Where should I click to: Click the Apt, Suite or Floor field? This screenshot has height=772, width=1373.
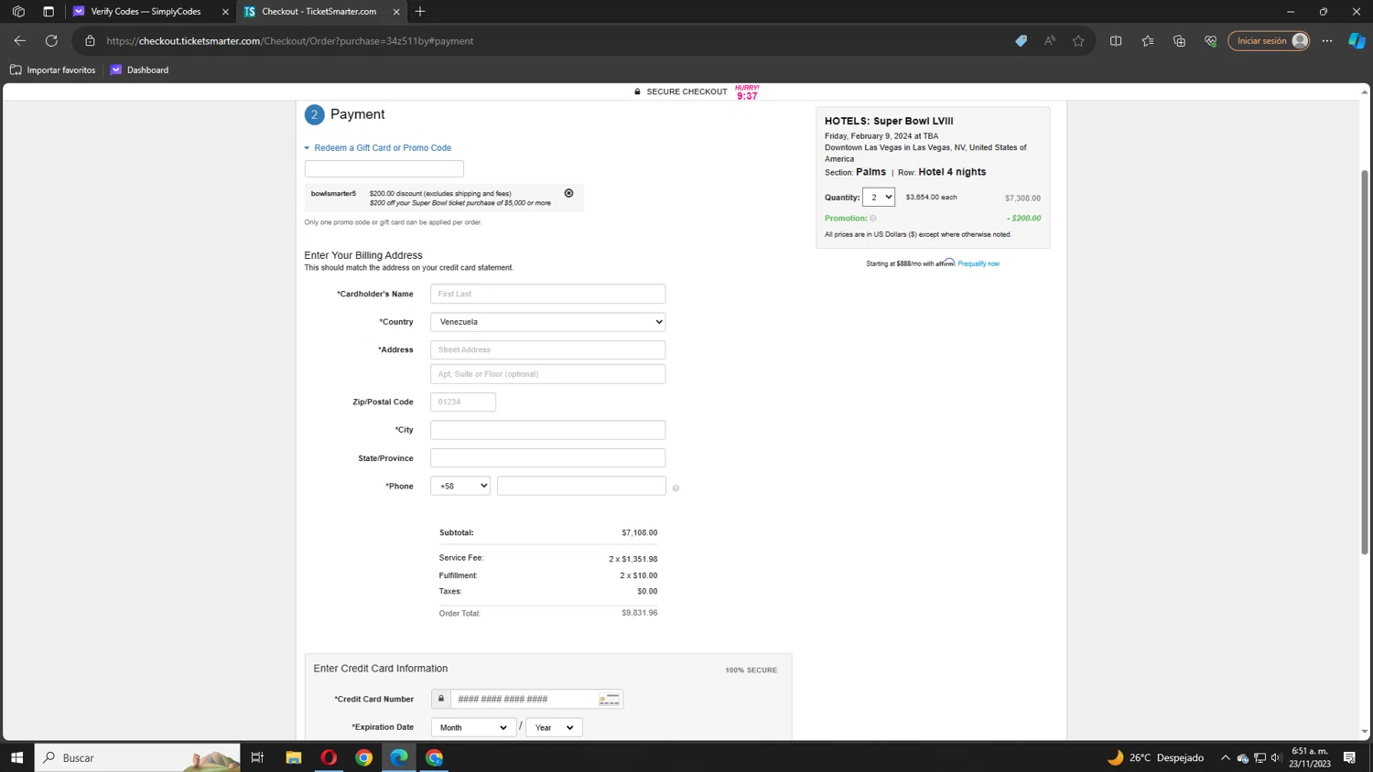[547, 374]
